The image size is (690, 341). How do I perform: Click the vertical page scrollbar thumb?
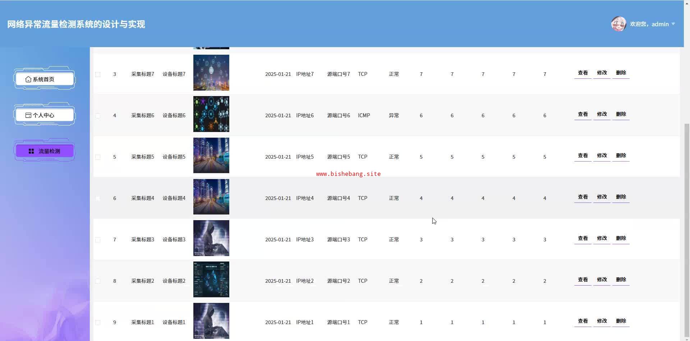[x=687, y=230]
